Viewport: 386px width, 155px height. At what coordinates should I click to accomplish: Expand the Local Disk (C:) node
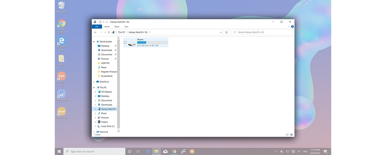[x=95, y=126]
